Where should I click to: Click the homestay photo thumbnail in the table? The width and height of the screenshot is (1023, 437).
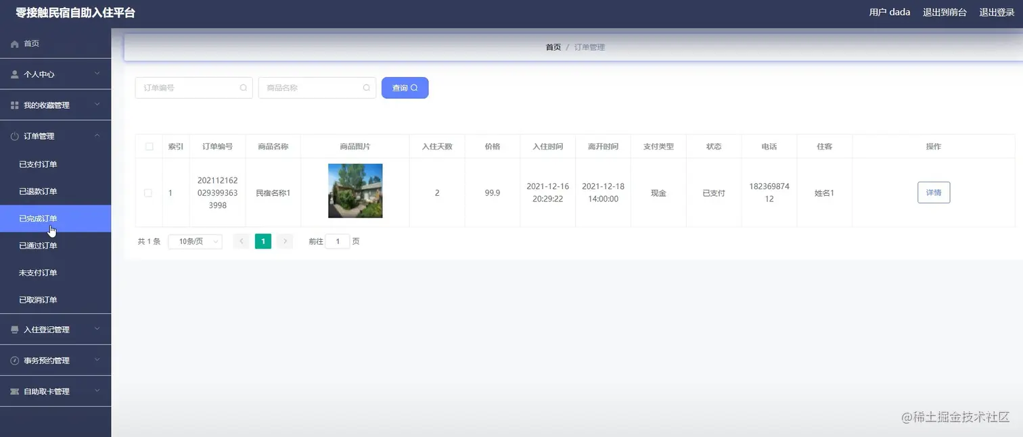(355, 191)
